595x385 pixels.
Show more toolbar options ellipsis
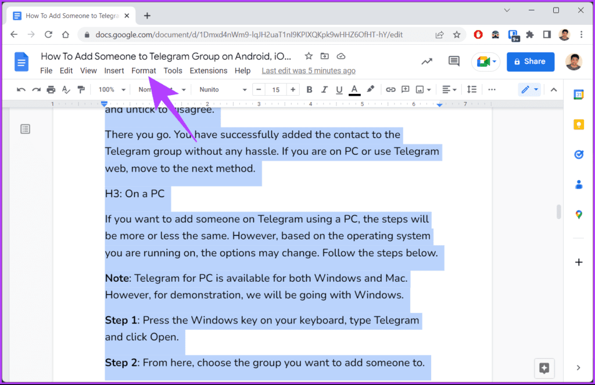tap(492, 90)
